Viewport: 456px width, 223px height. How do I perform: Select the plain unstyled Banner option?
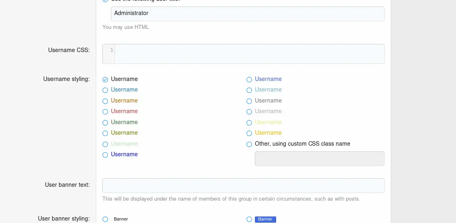[105, 219]
